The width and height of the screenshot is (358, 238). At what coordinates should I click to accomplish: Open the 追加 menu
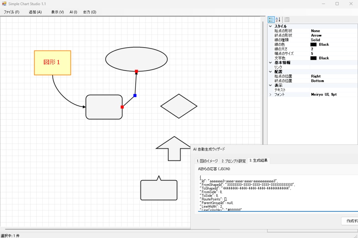(35, 12)
